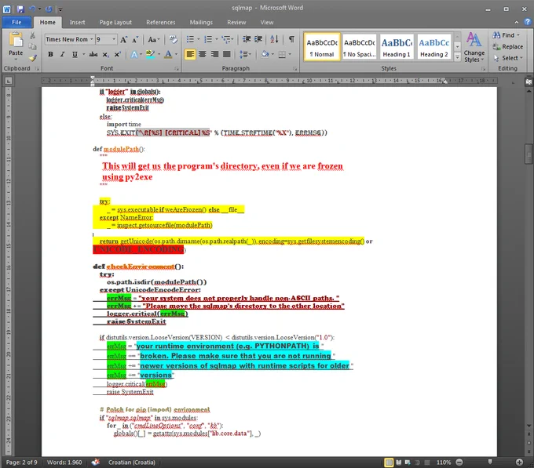This screenshot has width=534, height=468.
Task: Click the Paste clipboard icon
Action: point(16,40)
